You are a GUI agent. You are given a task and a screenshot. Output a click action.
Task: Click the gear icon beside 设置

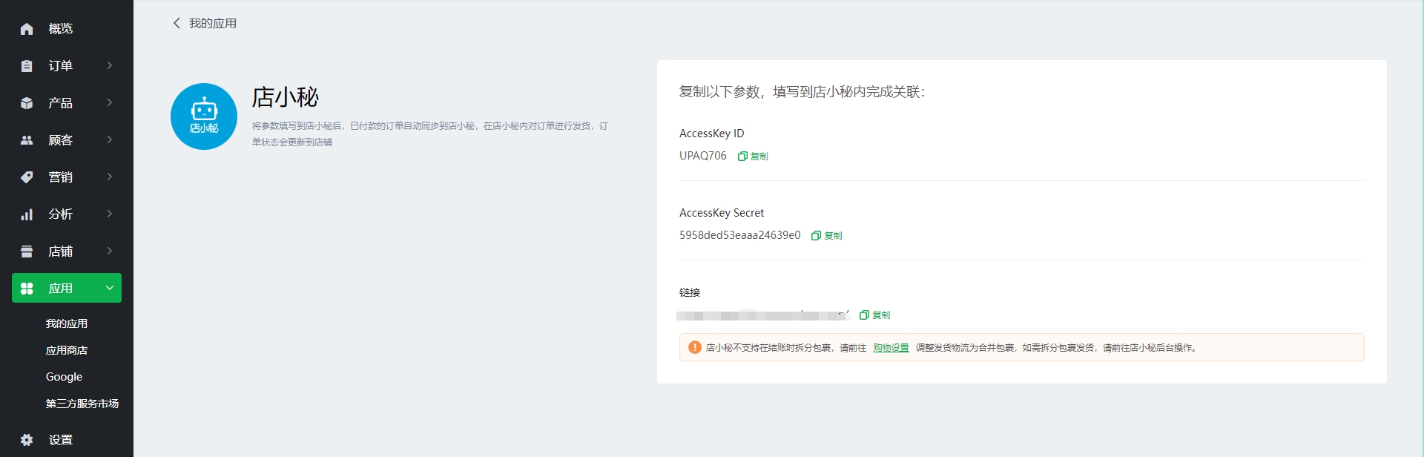pyautogui.click(x=27, y=440)
